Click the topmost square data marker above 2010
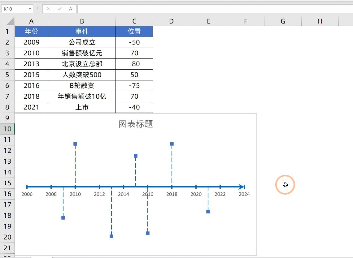This screenshot has width=353, height=258. pyautogui.click(x=75, y=144)
